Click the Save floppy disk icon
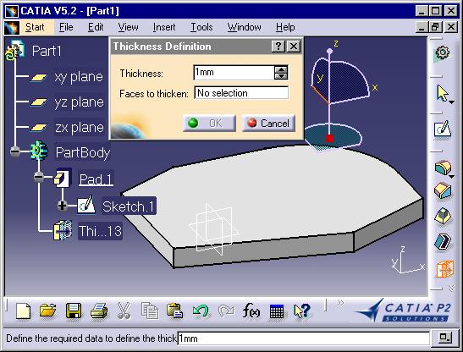Image resolution: width=463 pixels, height=352 pixels. 74,311
